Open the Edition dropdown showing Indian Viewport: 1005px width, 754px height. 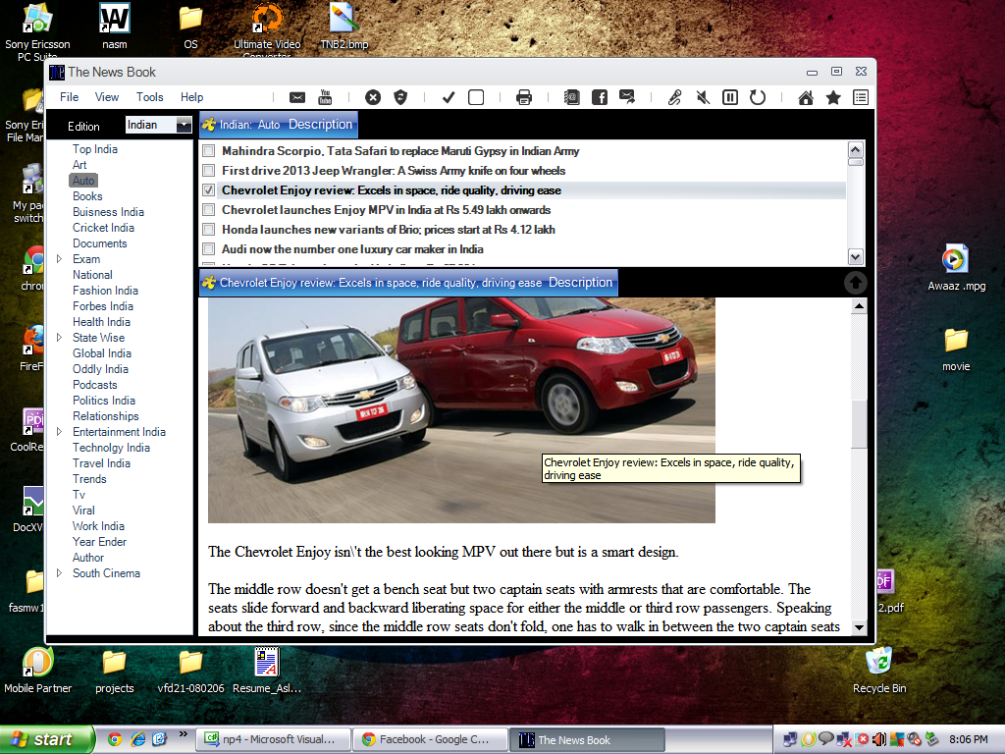tap(183, 125)
